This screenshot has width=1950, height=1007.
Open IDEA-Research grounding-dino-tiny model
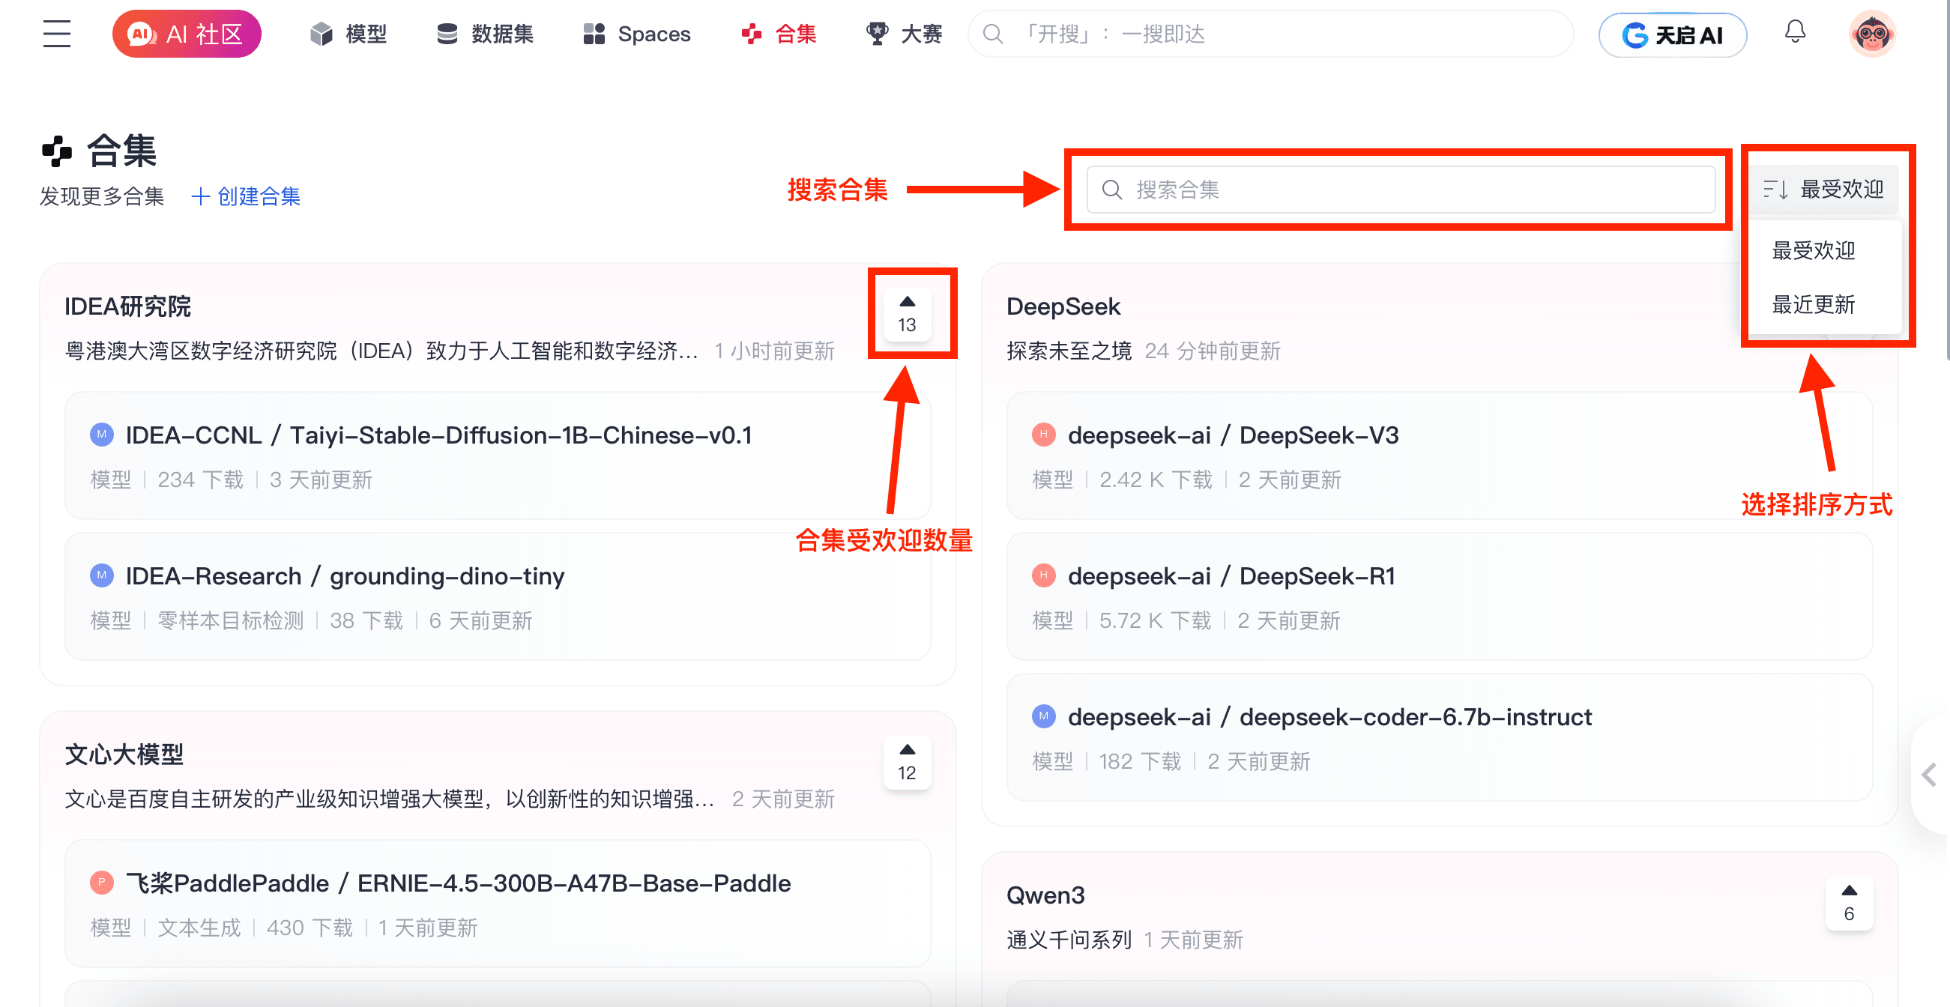point(345,576)
